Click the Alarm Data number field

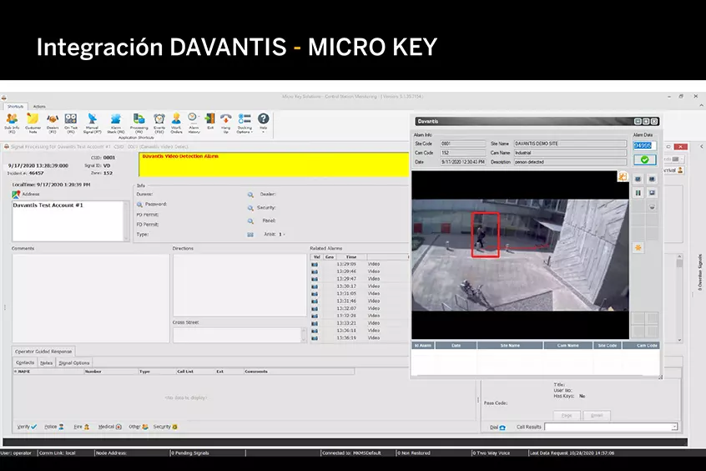(644, 145)
